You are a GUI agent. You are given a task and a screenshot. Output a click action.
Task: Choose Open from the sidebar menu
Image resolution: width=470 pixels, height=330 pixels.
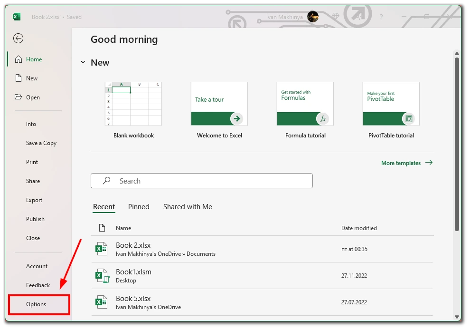coord(33,97)
